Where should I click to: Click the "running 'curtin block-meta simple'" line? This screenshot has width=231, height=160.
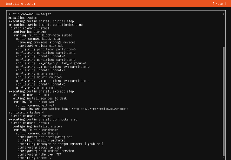[x=44, y=35]
